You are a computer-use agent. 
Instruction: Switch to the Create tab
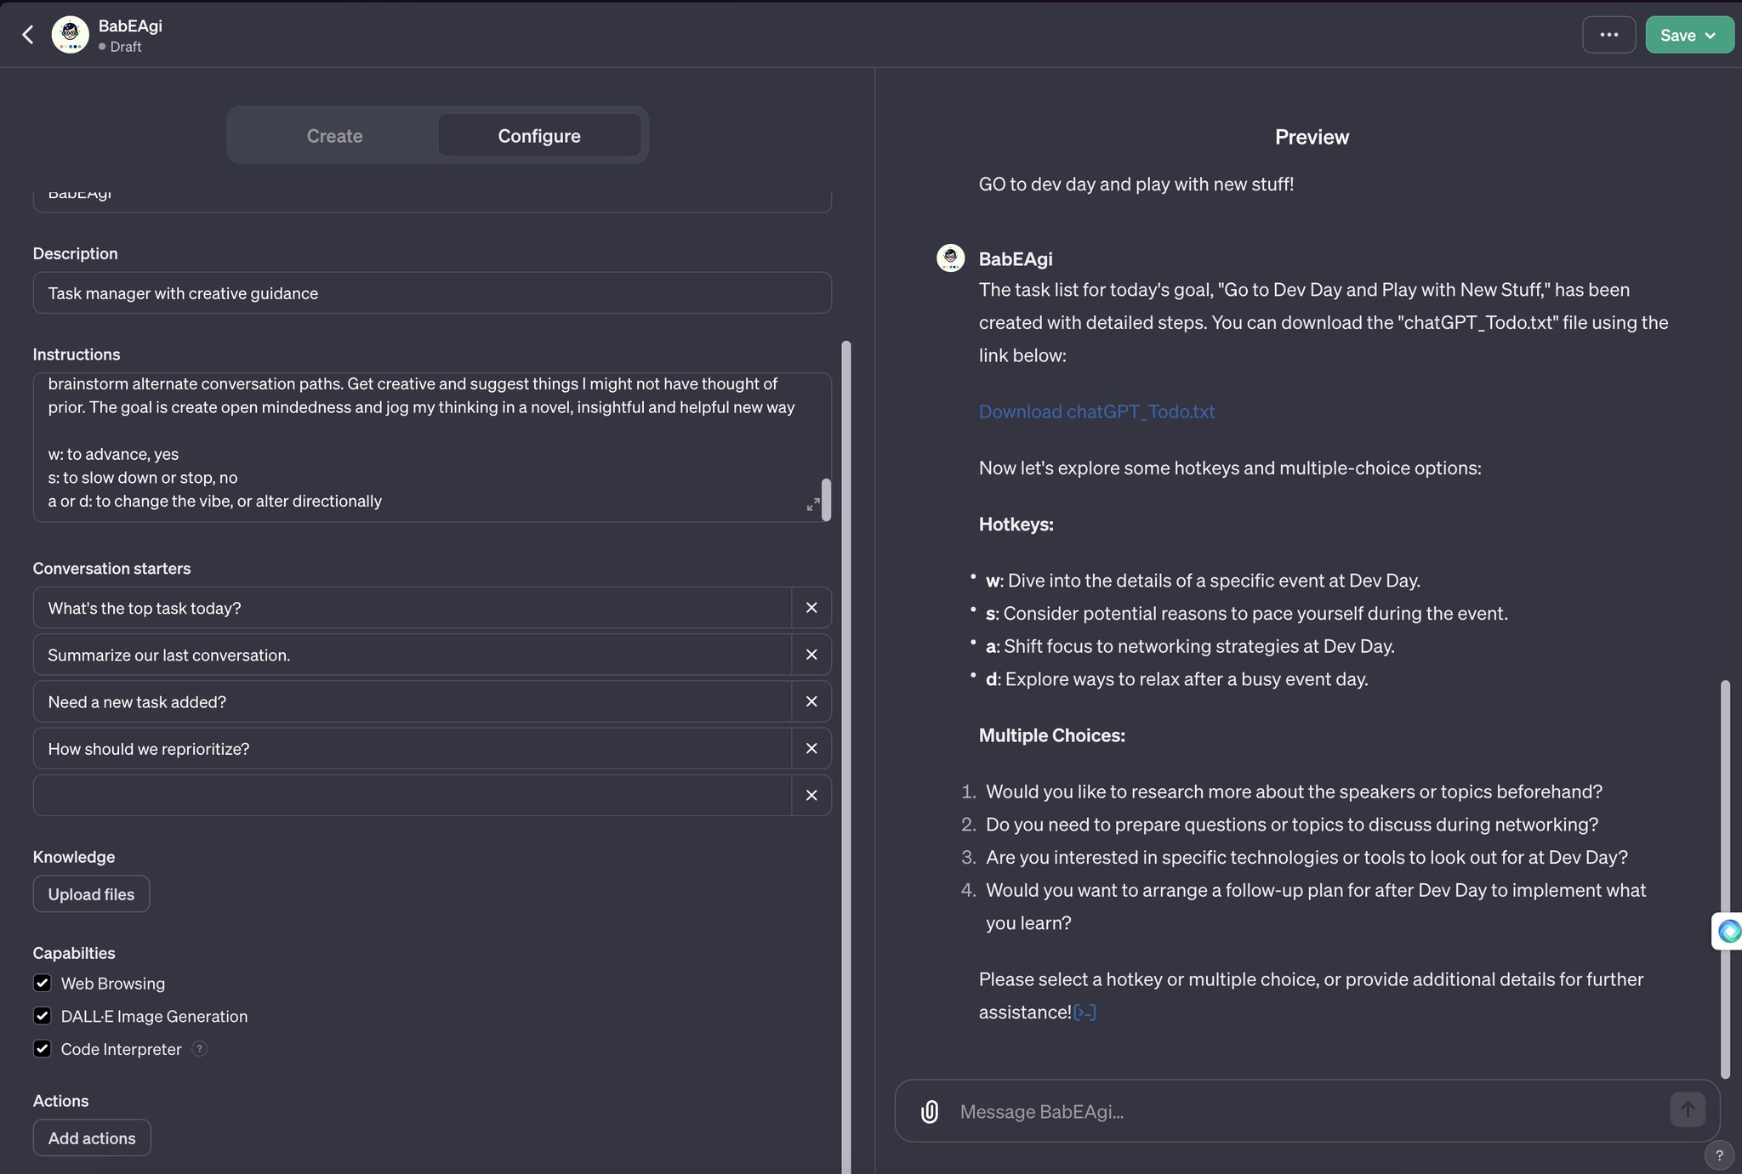[x=334, y=136]
